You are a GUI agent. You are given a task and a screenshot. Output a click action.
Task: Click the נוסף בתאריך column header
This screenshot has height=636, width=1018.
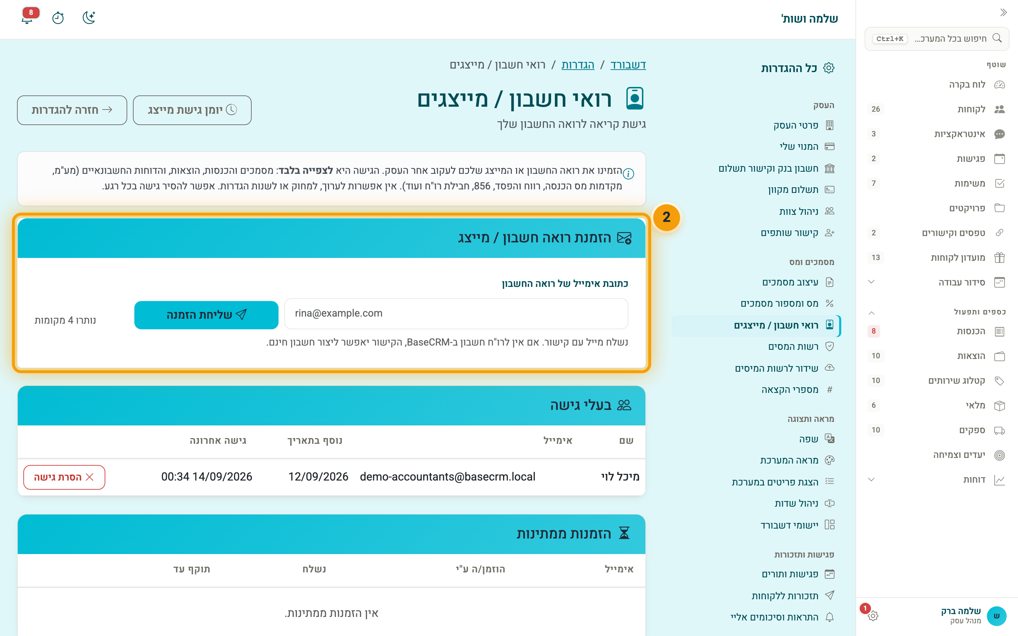pos(315,441)
